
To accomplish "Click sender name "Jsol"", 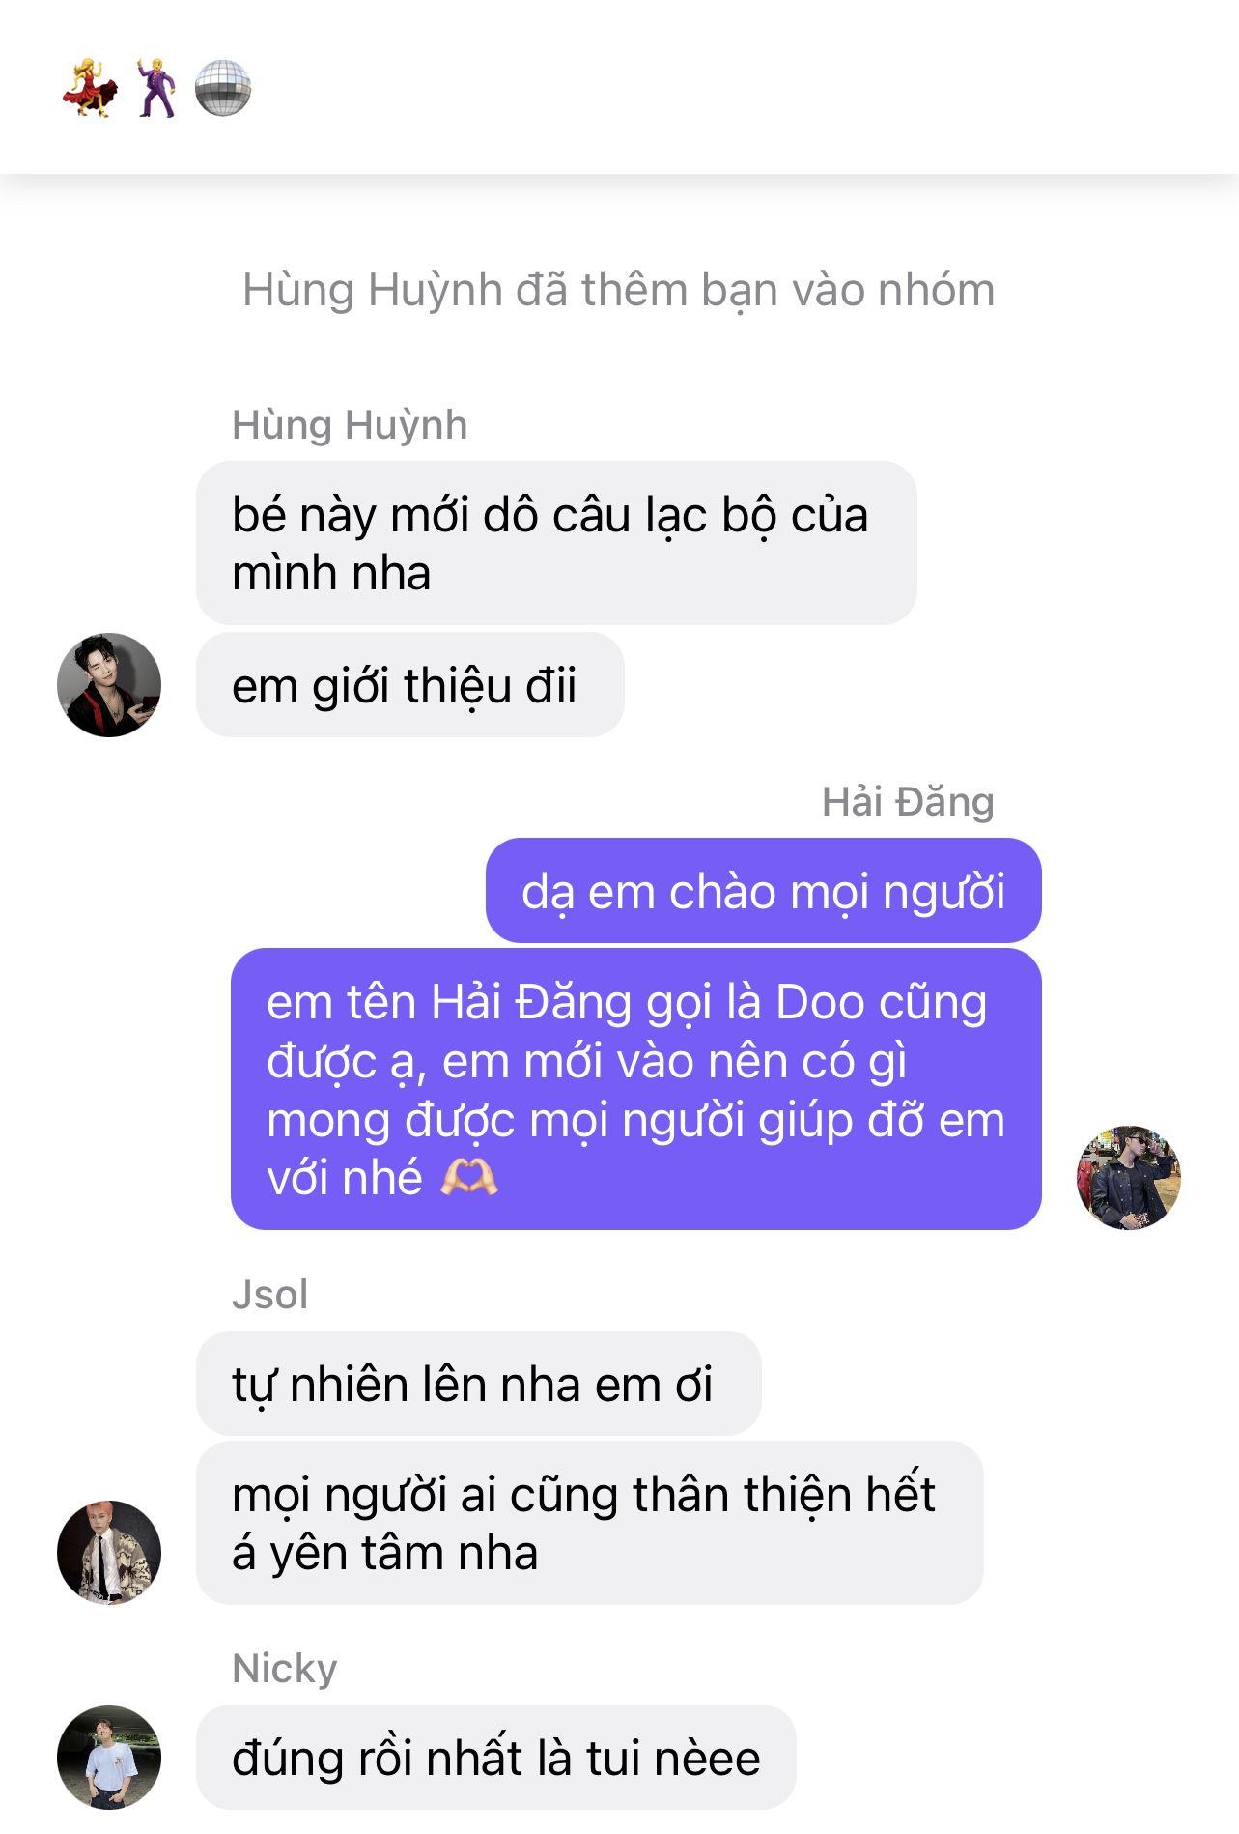I will pyautogui.click(x=270, y=1294).
